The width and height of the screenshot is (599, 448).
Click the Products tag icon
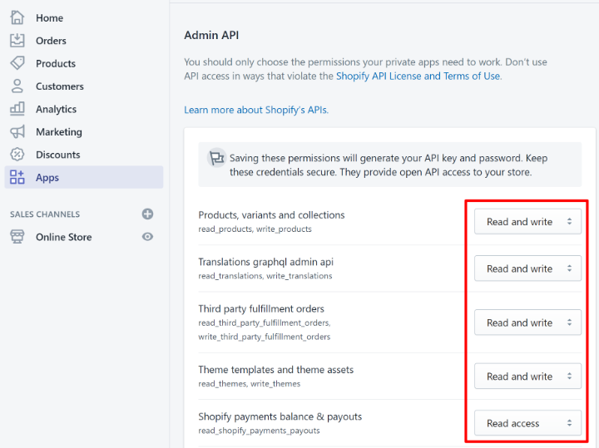point(17,63)
